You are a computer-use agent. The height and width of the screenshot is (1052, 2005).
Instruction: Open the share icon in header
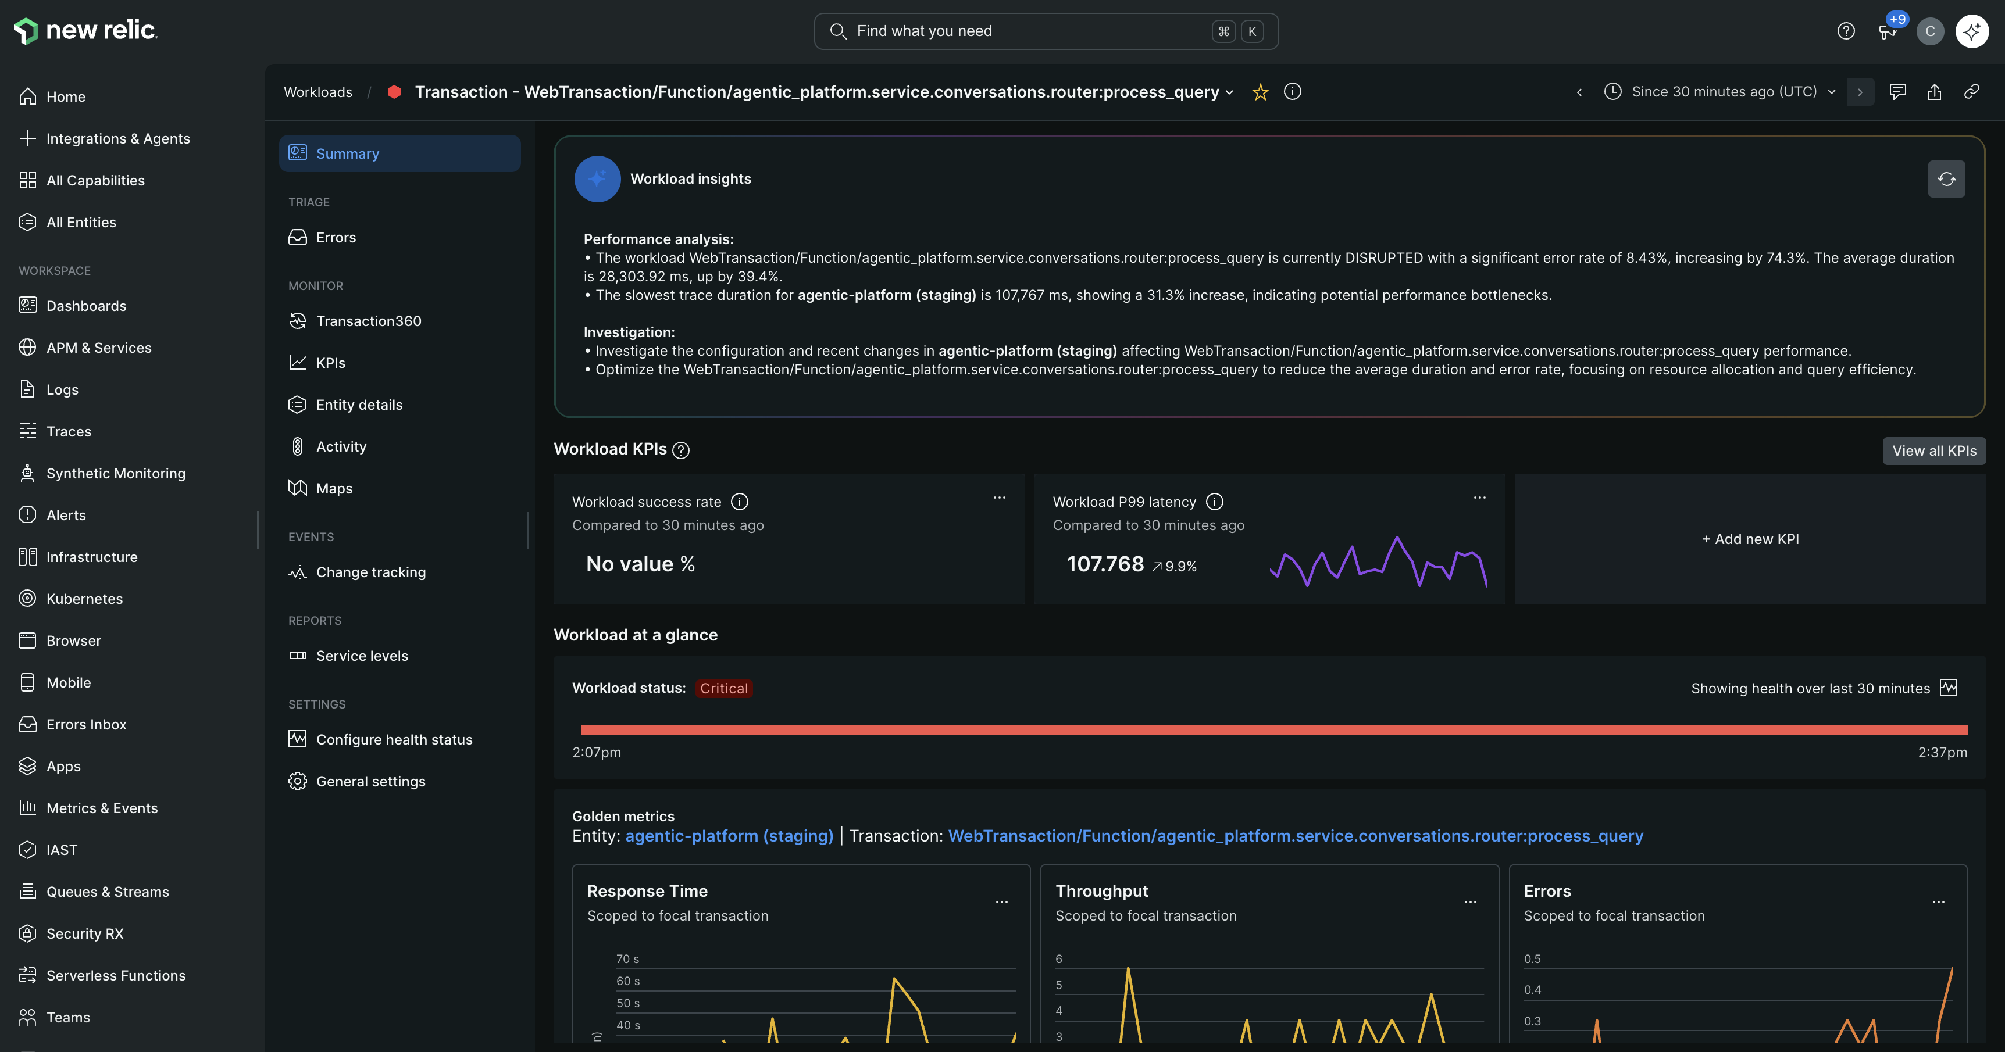coord(1934,92)
